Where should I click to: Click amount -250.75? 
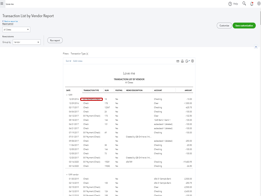[189, 183]
